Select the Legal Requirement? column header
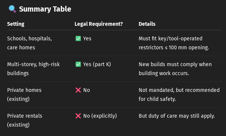 pyautogui.click(x=99, y=24)
